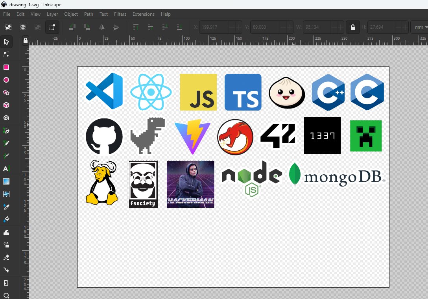The image size is (428, 299).
Task: Click Select All in All Layers icon
Action: (x=23, y=27)
